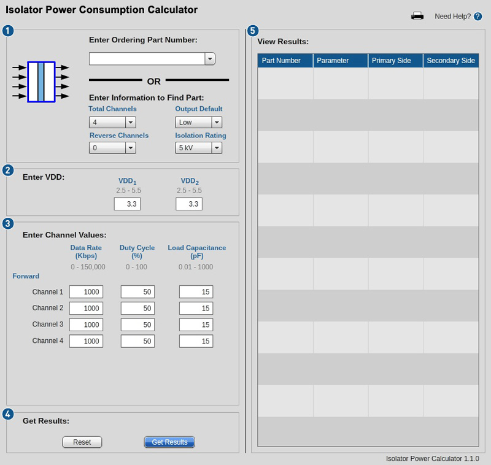Click Channel 4 Load Capacitance field
Screen dimensions: 491x465
click(x=196, y=340)
